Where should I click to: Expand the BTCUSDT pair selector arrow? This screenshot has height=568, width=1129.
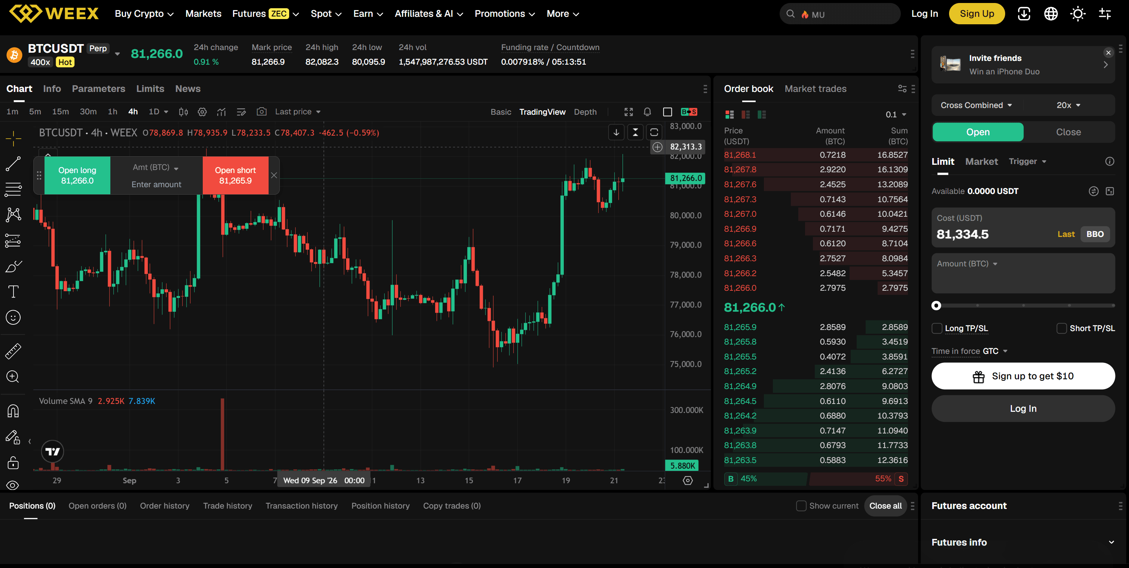click(117, 54)
